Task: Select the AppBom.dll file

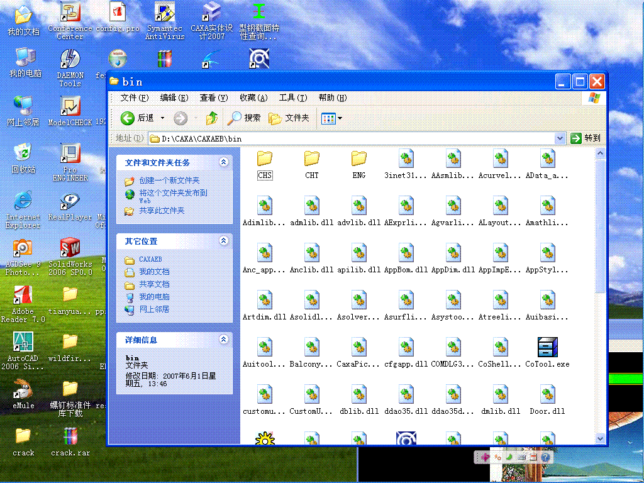Action: (406, 260)
